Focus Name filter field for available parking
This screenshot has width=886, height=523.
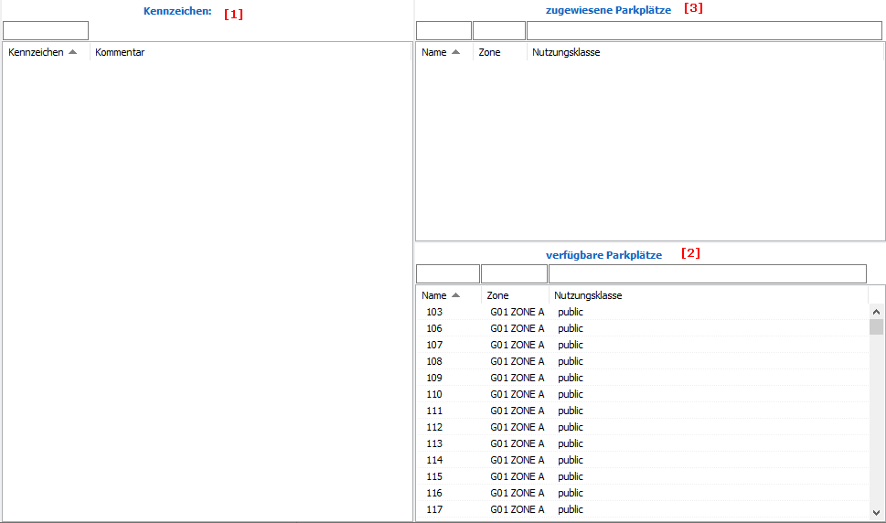[448, 274]
